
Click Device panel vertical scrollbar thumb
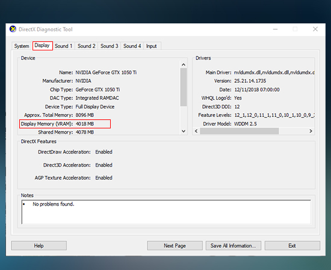coord(184,87)
